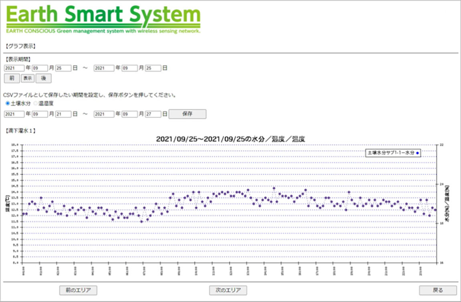Click the CSV end day field showing 27

pos(153,114)
